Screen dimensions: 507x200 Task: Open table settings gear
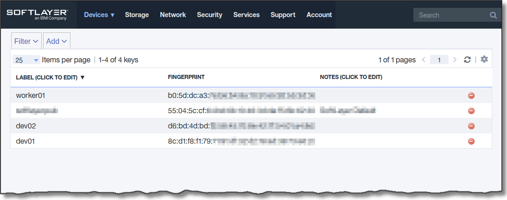pos(484,60)
